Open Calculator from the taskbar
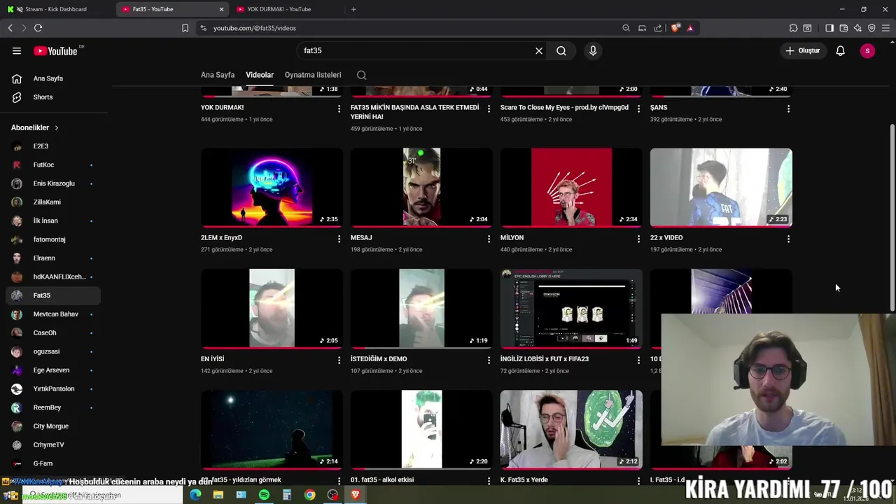The width and height of the screenshot is (896, 504). [287, 495]
